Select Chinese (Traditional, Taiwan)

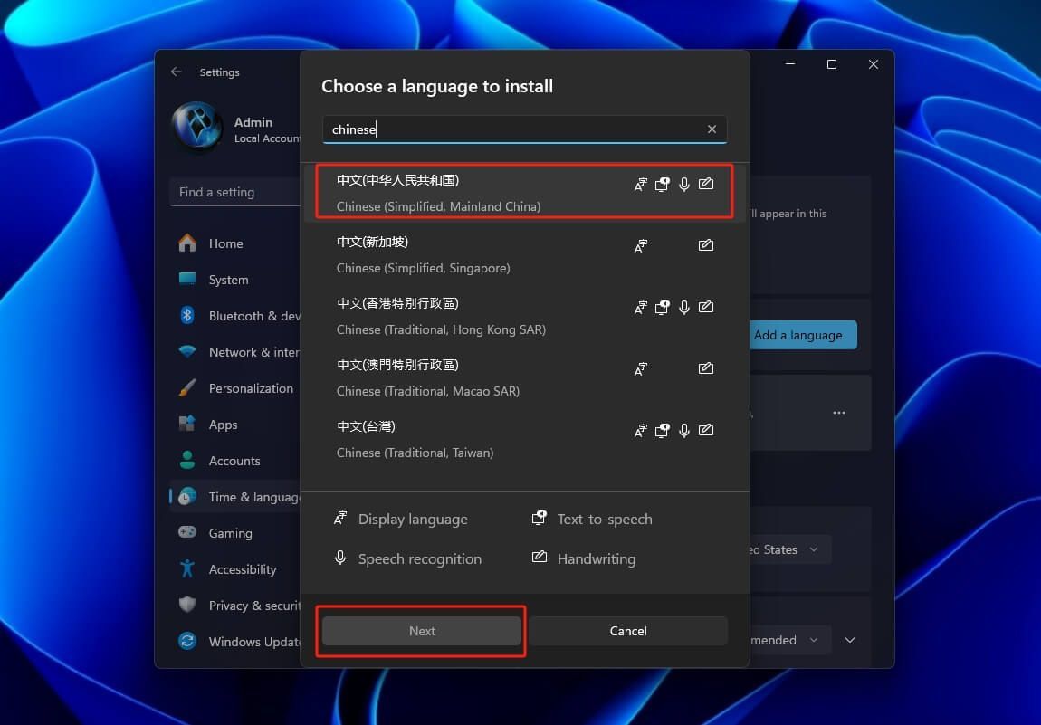pos(524,439)
